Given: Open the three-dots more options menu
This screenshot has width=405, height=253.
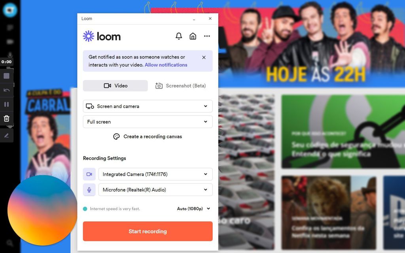Looking at the screenshot, I should pyautogui.click(x=207, y=36).
